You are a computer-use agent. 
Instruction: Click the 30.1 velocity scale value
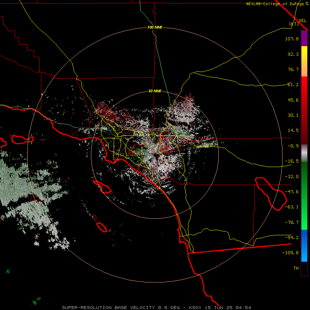(293, 115)
